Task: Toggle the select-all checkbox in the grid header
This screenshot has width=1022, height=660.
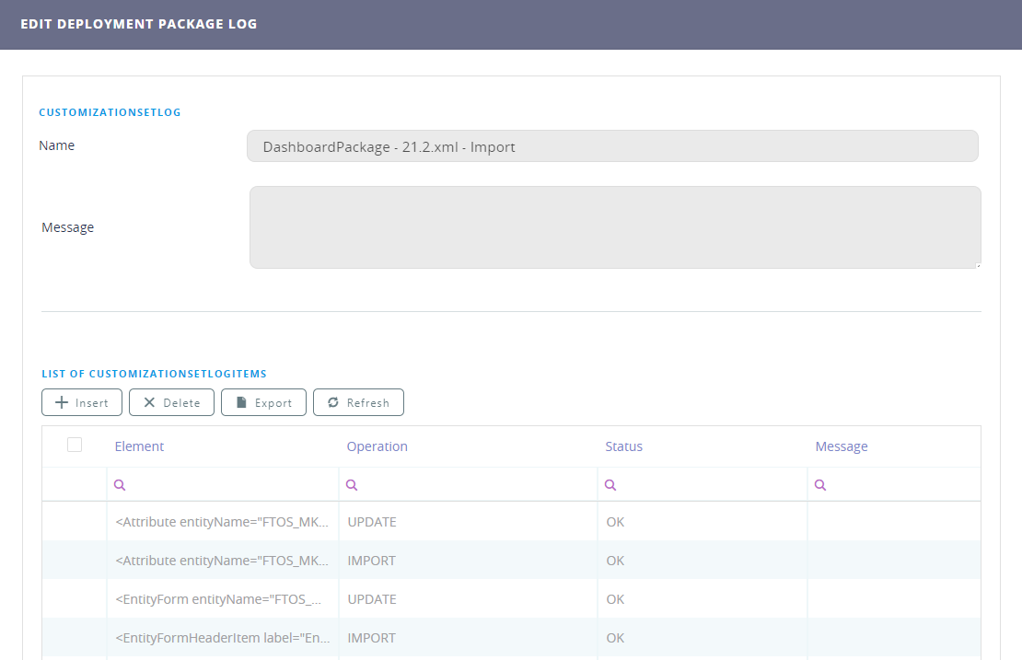Action: [x=75, y=445]
